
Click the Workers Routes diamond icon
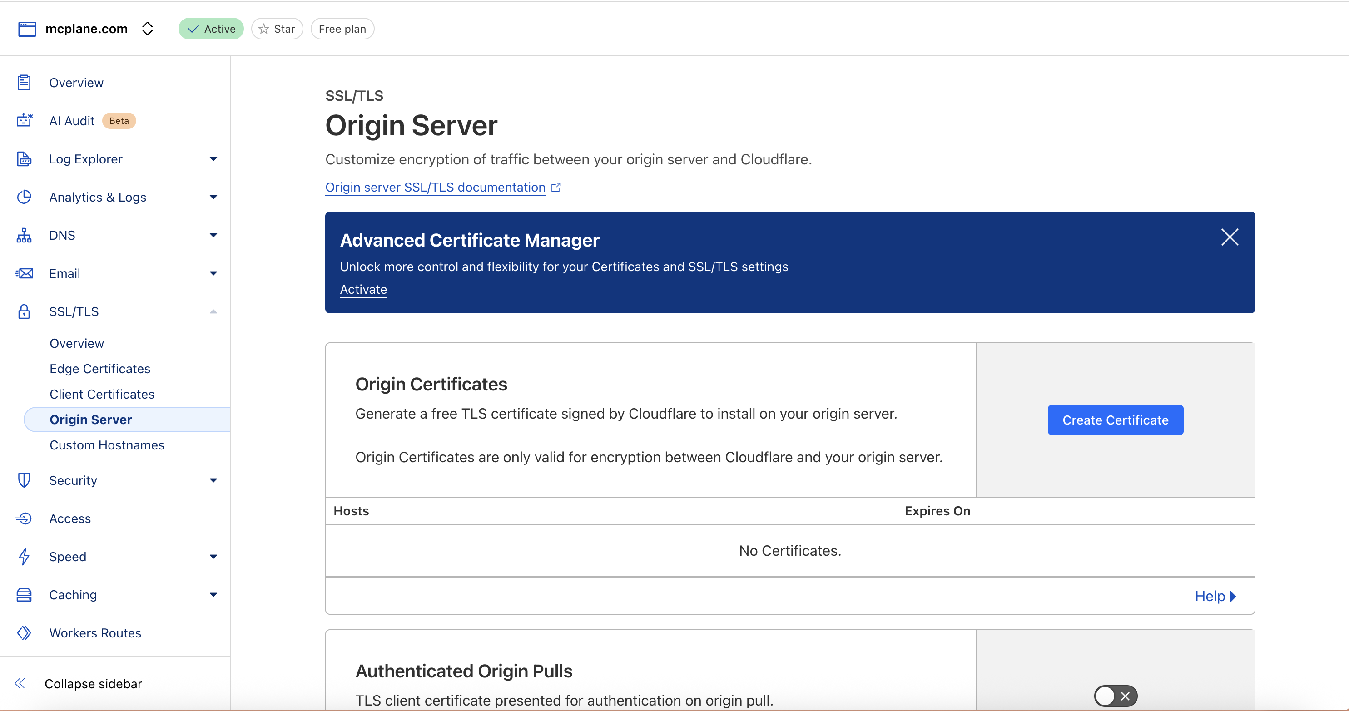24,633
